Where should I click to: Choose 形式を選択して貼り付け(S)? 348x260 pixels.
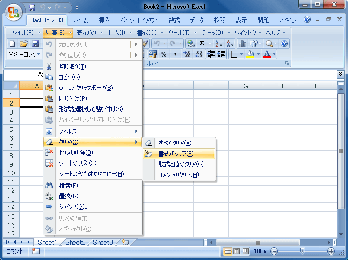coord(93,109)
